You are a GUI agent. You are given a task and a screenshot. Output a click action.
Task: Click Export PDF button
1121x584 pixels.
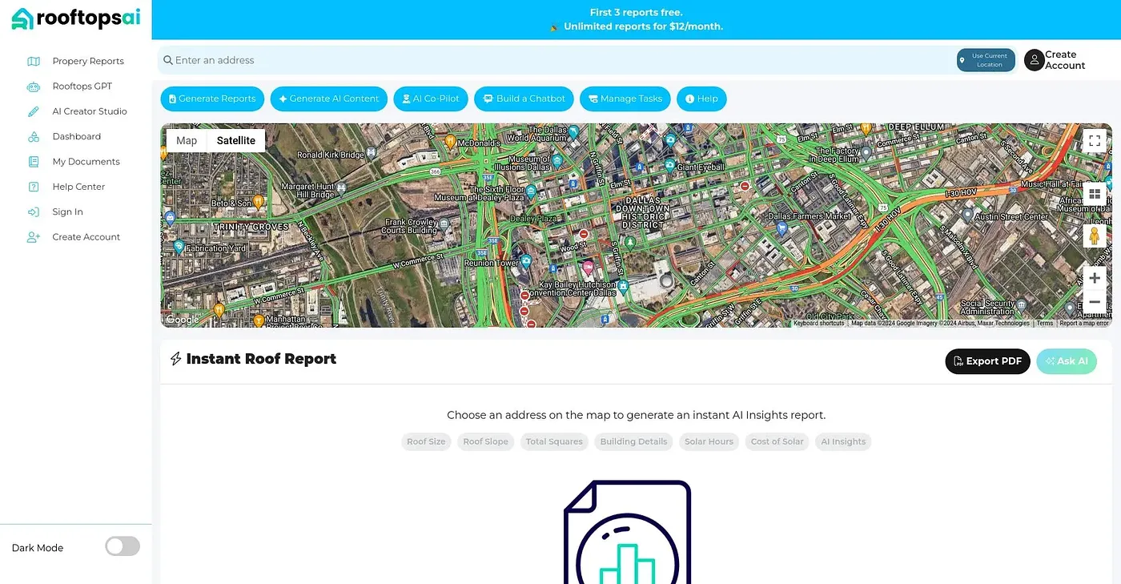[x=987, y=361]
